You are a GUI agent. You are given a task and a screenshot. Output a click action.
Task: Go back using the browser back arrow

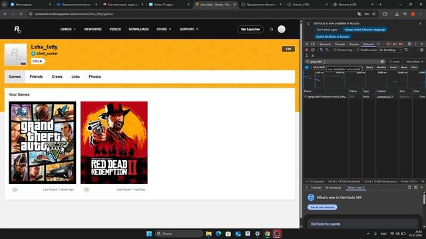coord(5,14)
